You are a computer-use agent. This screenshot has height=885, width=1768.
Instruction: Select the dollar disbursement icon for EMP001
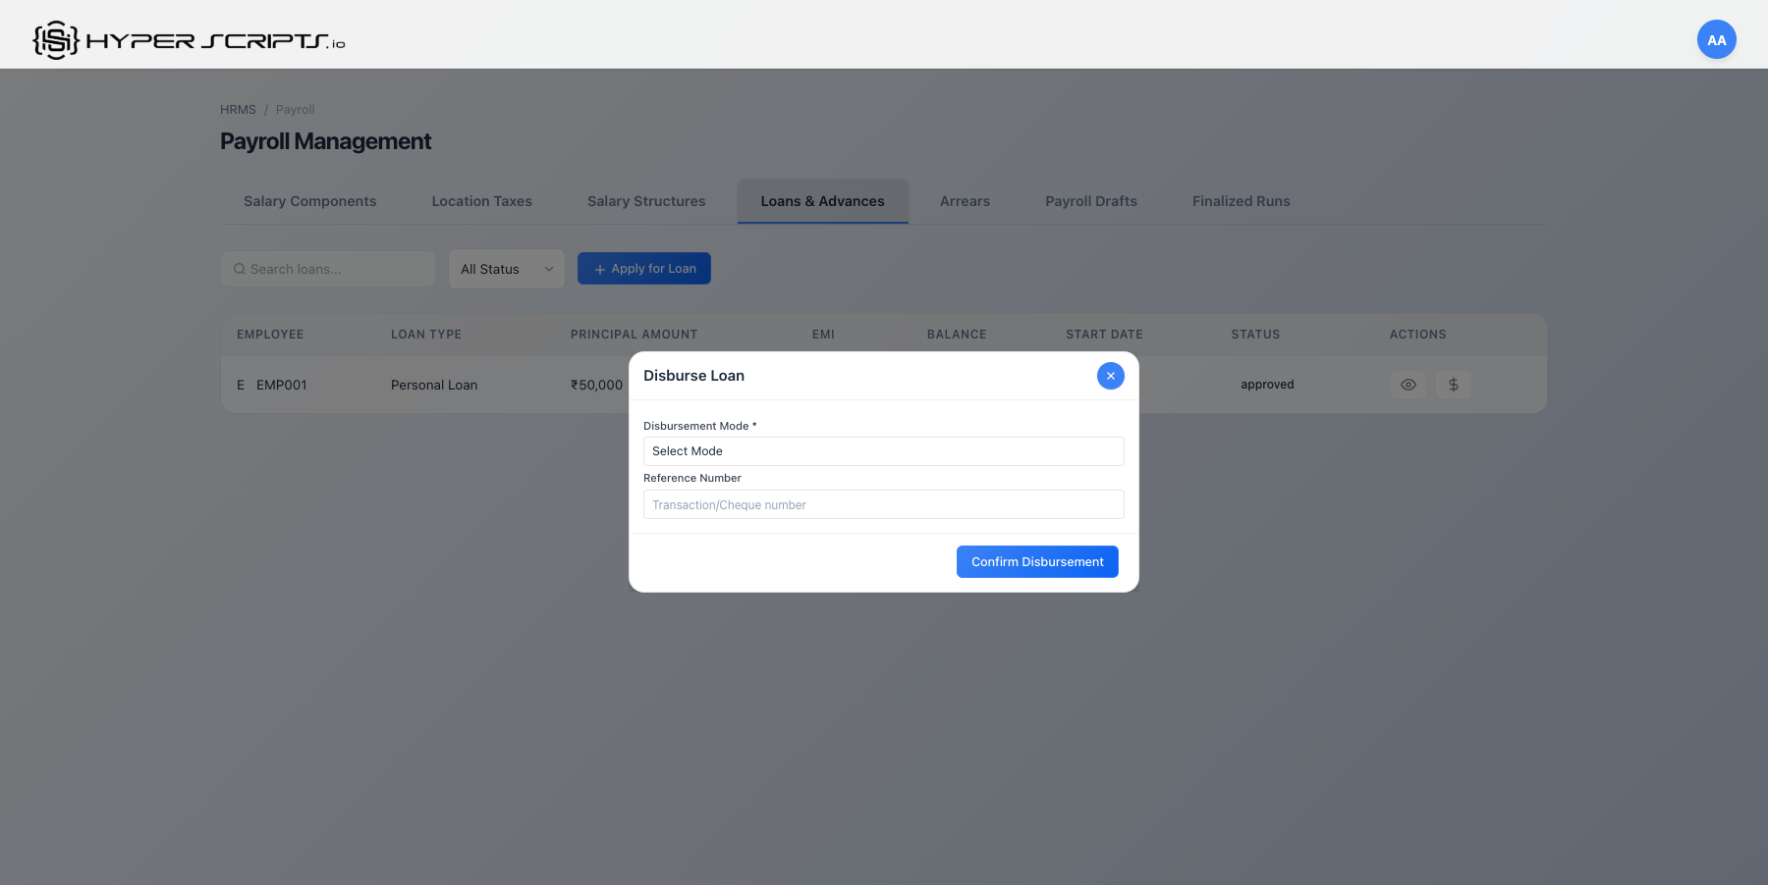1454,385
